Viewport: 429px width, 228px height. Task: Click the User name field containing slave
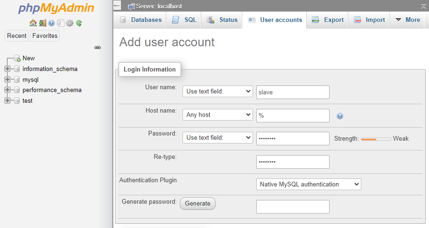(293, 92)
